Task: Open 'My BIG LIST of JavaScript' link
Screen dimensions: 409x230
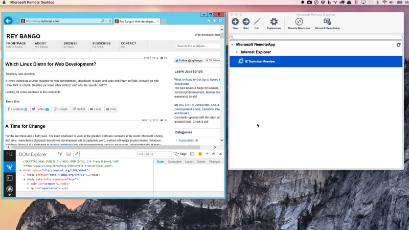Action: point(197,109)
